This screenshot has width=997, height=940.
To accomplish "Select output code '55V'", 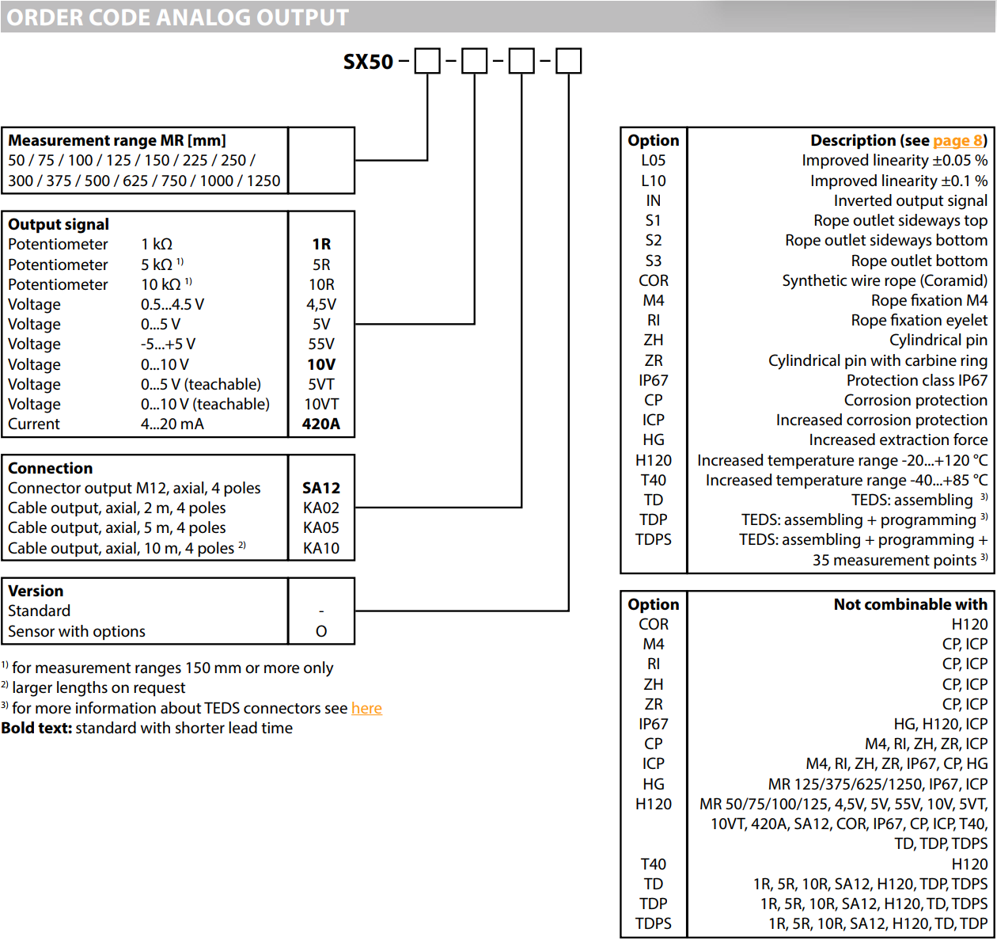I will (x=321, y=344).
